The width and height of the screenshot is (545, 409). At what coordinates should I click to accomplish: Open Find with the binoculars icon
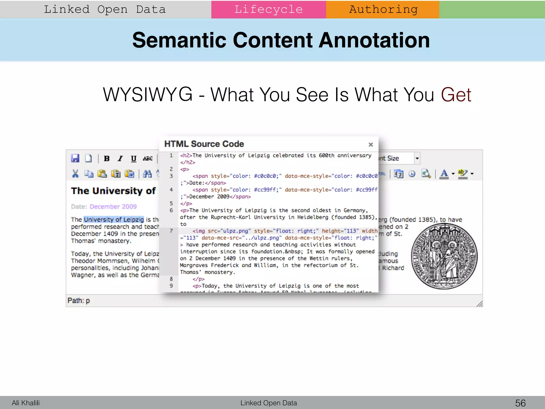[x=147, y=174]
